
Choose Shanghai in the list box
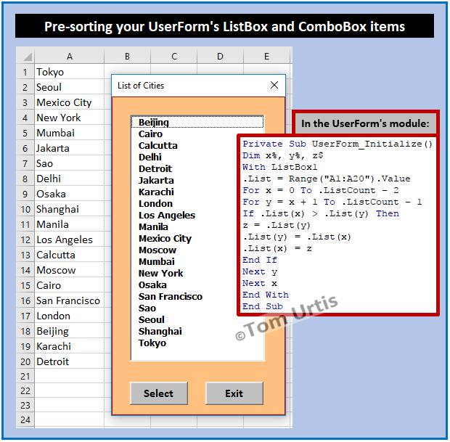pos(197,332)
